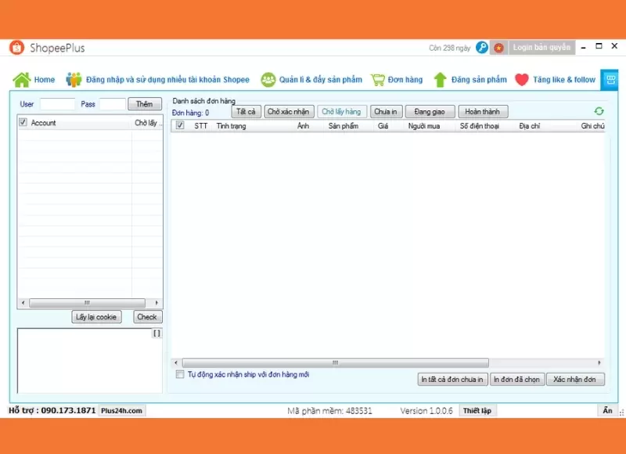Click the blue key license icon
Screen dimensions: 626x454
[482, 48]
